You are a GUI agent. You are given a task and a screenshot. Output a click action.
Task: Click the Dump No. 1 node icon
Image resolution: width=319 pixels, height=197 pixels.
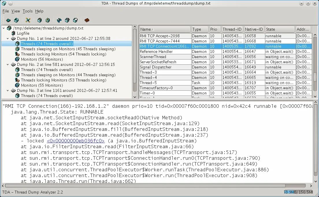(x=13, y=38)
